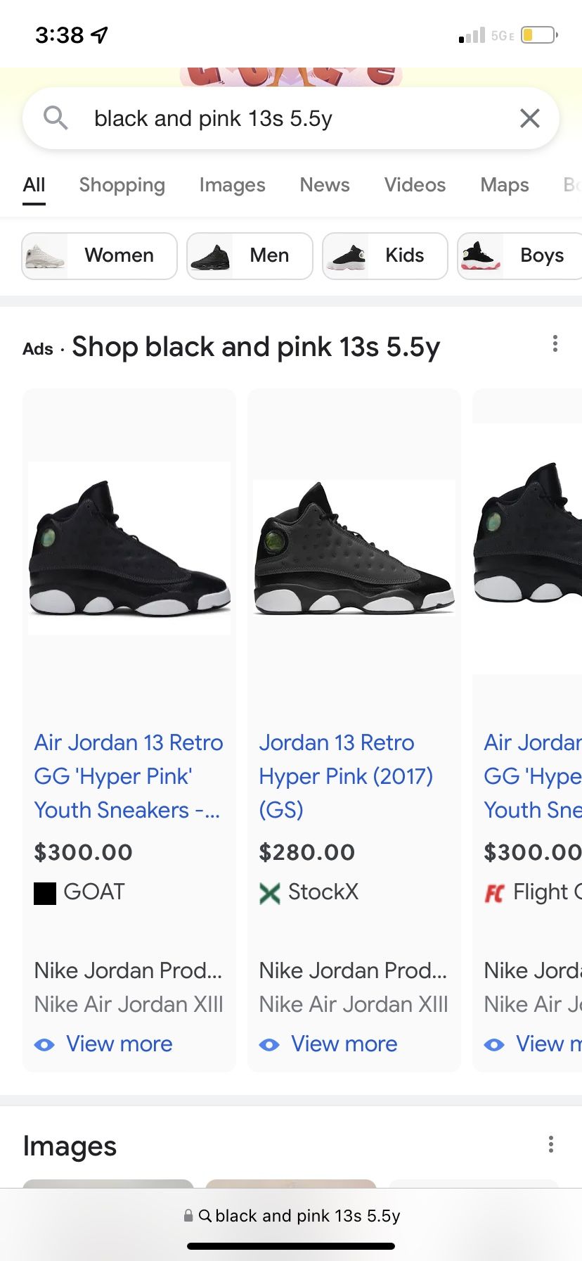The width and height of the screenshot is (582, 1261).
Task: Tap the search box text field
Action: [x=281, y=118]
